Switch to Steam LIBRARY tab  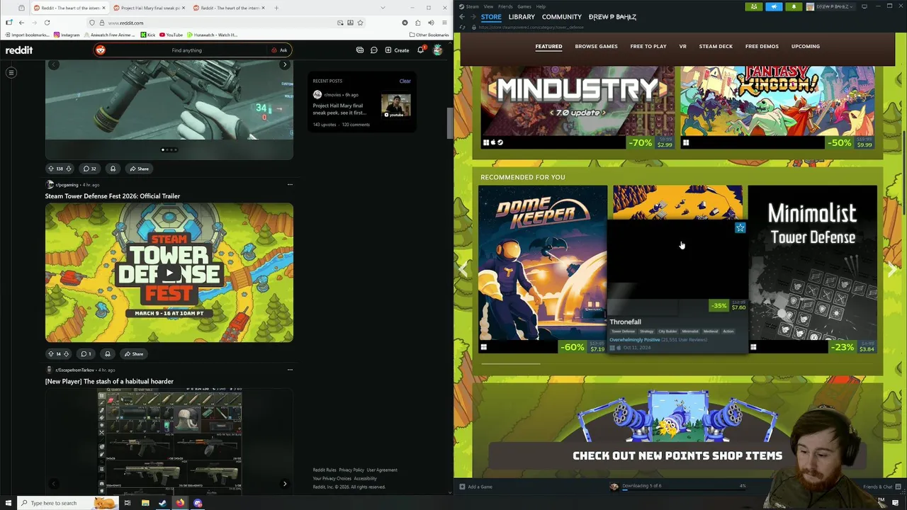(522, 16)
